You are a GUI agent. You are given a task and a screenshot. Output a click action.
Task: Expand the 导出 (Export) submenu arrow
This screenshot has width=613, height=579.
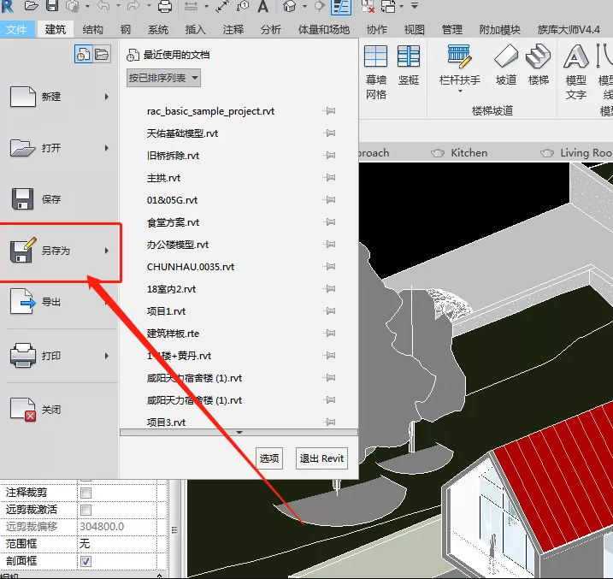click(x=107, y=302)
